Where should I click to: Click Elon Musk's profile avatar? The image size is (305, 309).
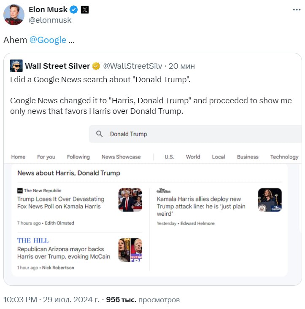click(x=13, y=15)
